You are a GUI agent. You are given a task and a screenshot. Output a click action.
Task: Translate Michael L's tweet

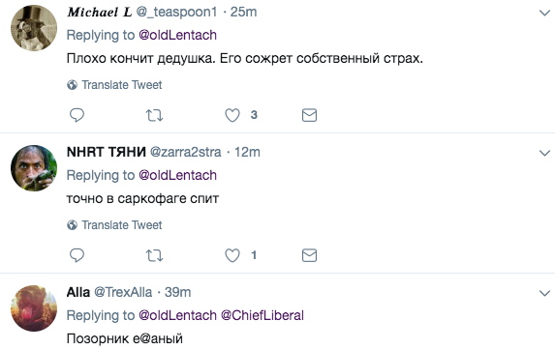point(122,85)
